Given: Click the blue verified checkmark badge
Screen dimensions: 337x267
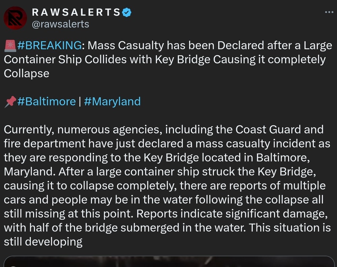Looking at the screenshot, I should click(126, 12).
